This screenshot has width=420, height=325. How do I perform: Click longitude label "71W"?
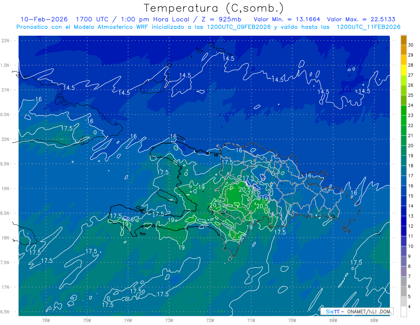(x=251, y=320)
